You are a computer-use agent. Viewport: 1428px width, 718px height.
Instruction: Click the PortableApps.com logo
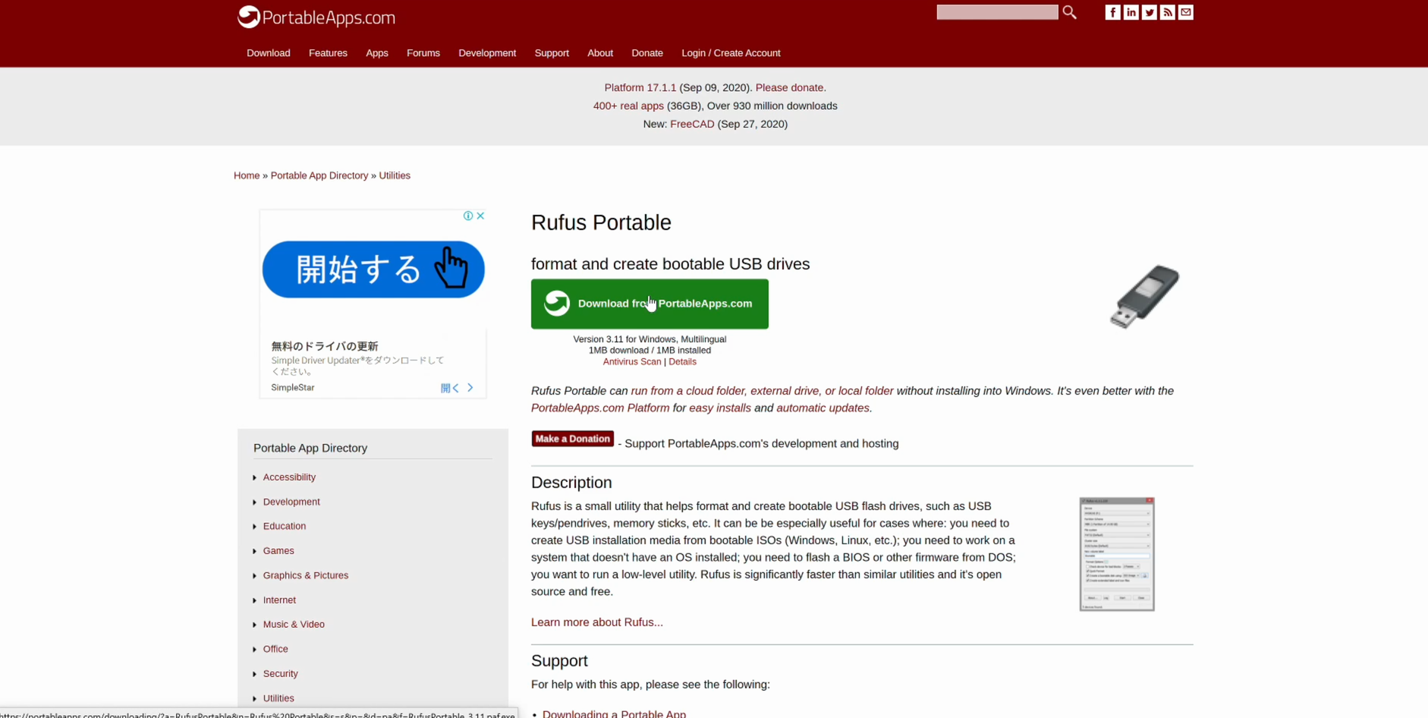tap(316, 17)
